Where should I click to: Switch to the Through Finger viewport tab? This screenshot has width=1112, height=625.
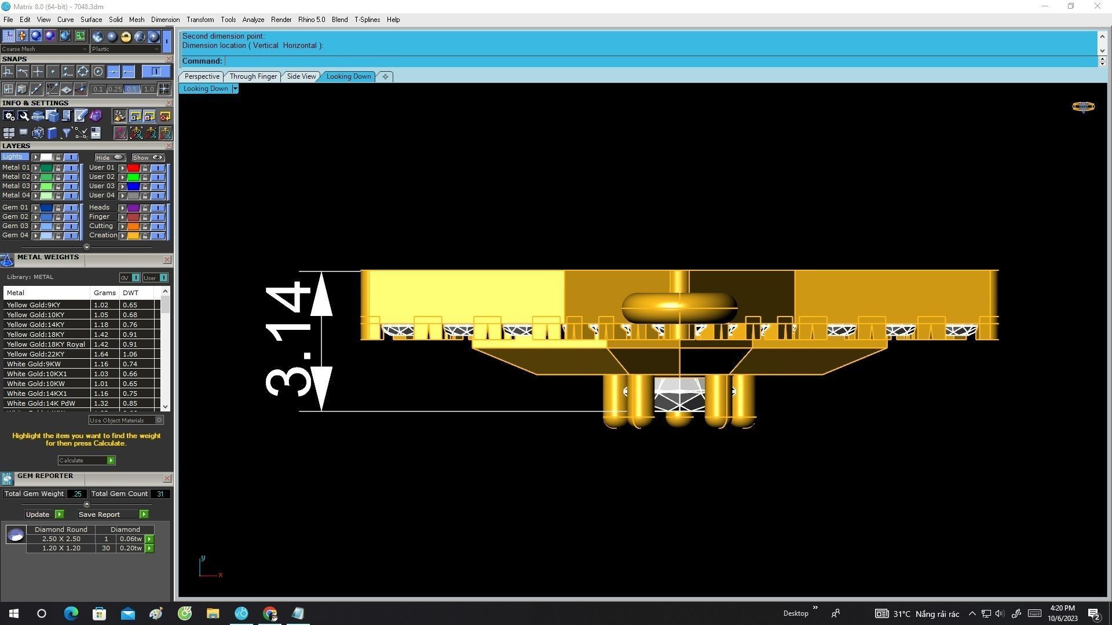(253, 76)
